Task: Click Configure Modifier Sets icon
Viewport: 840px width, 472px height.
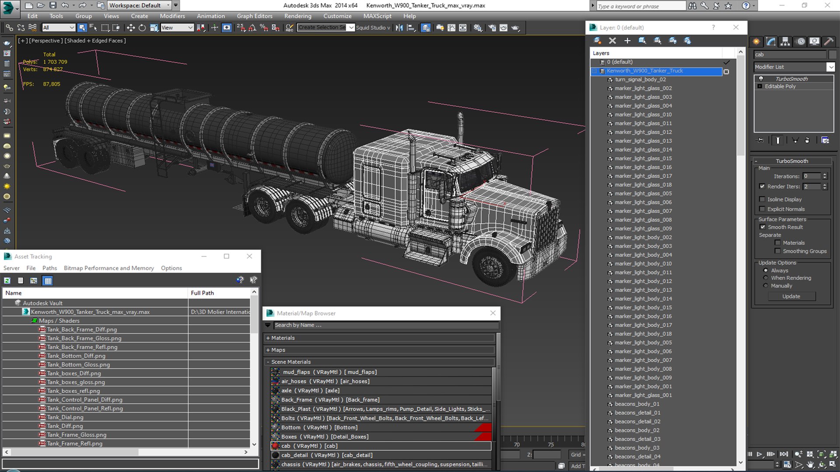Action: tap(825, 140)
